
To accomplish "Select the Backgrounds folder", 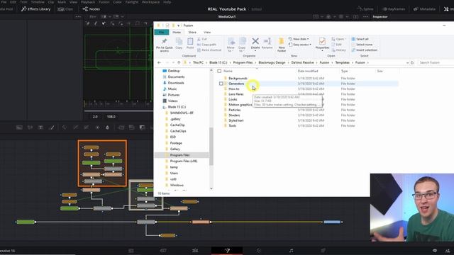I will pos(238,79).
